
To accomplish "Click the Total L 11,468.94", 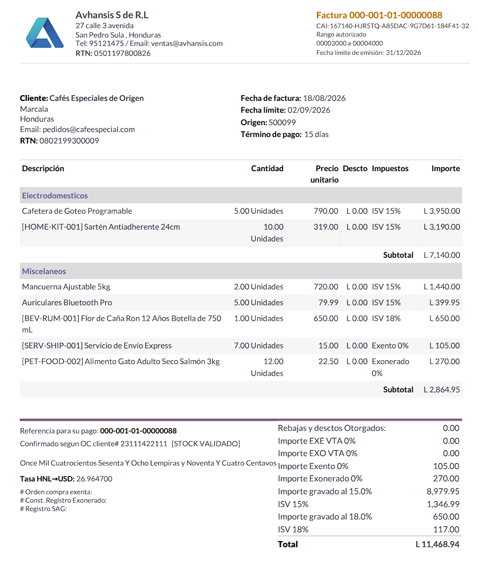I will (437, 545).
